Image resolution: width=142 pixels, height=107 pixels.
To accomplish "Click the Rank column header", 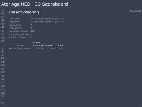I will tap(61, 45).
